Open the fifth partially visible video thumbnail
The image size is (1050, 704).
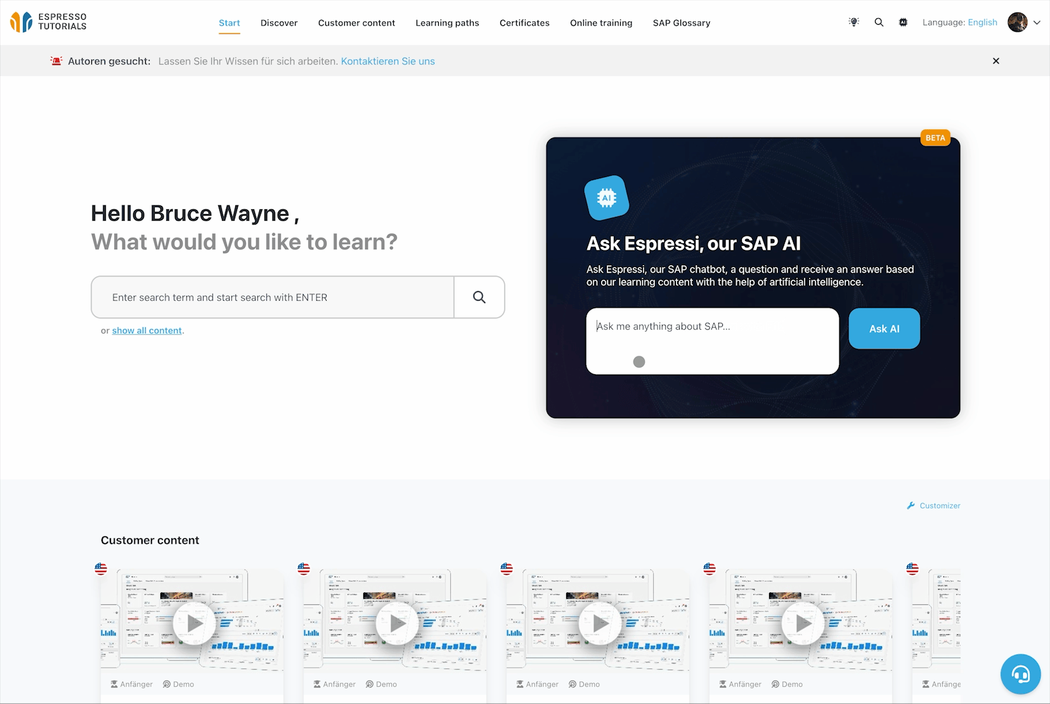point(937,620)
